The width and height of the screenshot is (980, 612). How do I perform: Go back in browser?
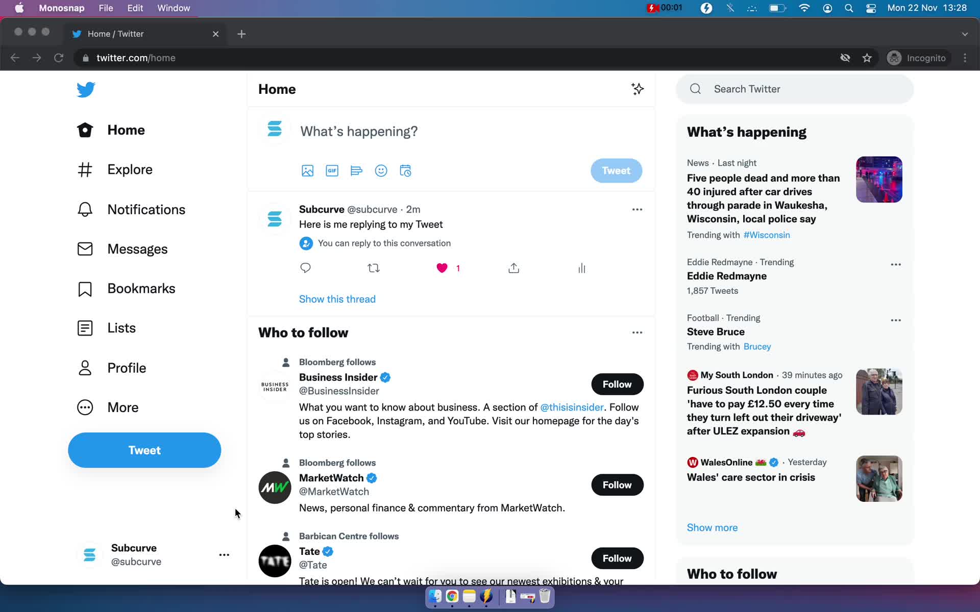click(x=15, y=58)
